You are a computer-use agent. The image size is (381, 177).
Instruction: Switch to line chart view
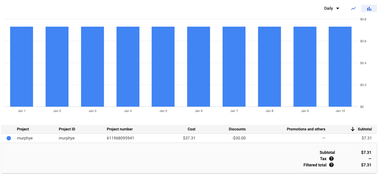click(x=353, y=8)
